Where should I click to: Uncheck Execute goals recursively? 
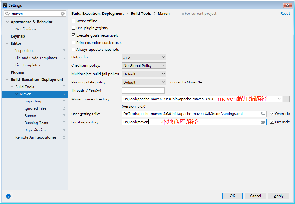pyautogui.click(x=73, y=35)
